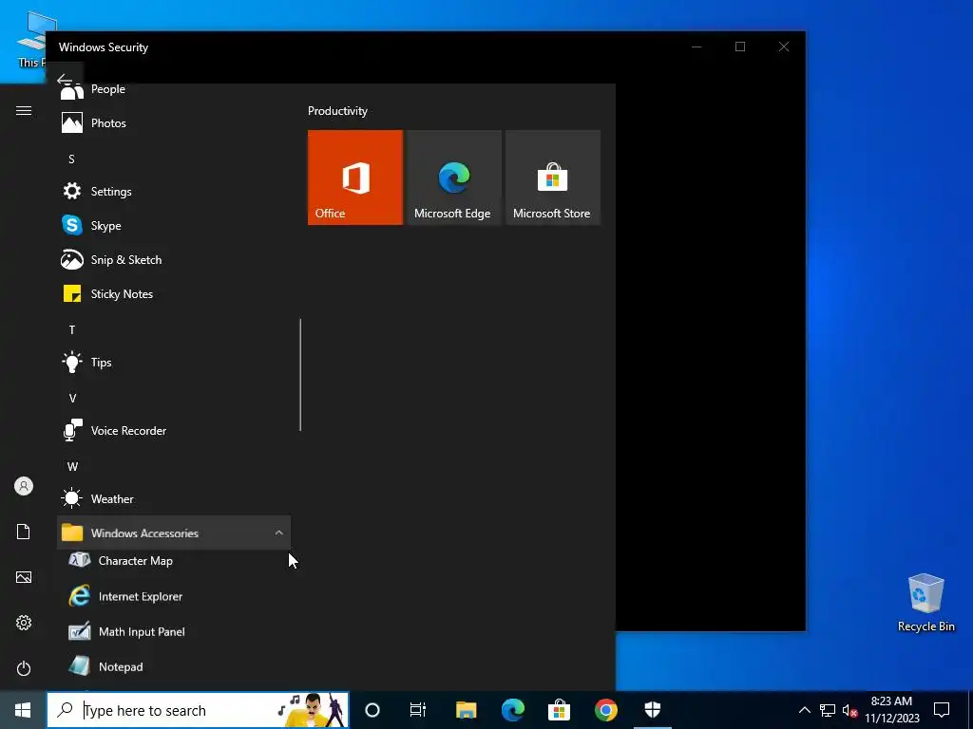
Task: Open Microsoft Store from the taskbar
Action: tap(559, 710)
